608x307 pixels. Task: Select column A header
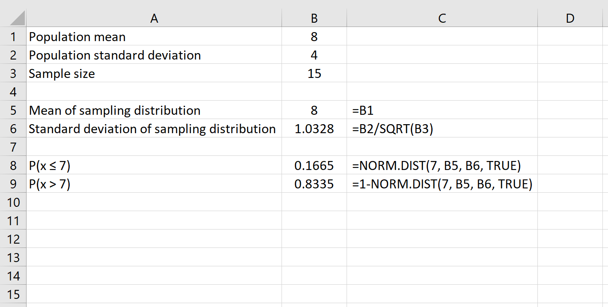click(154, 18)
